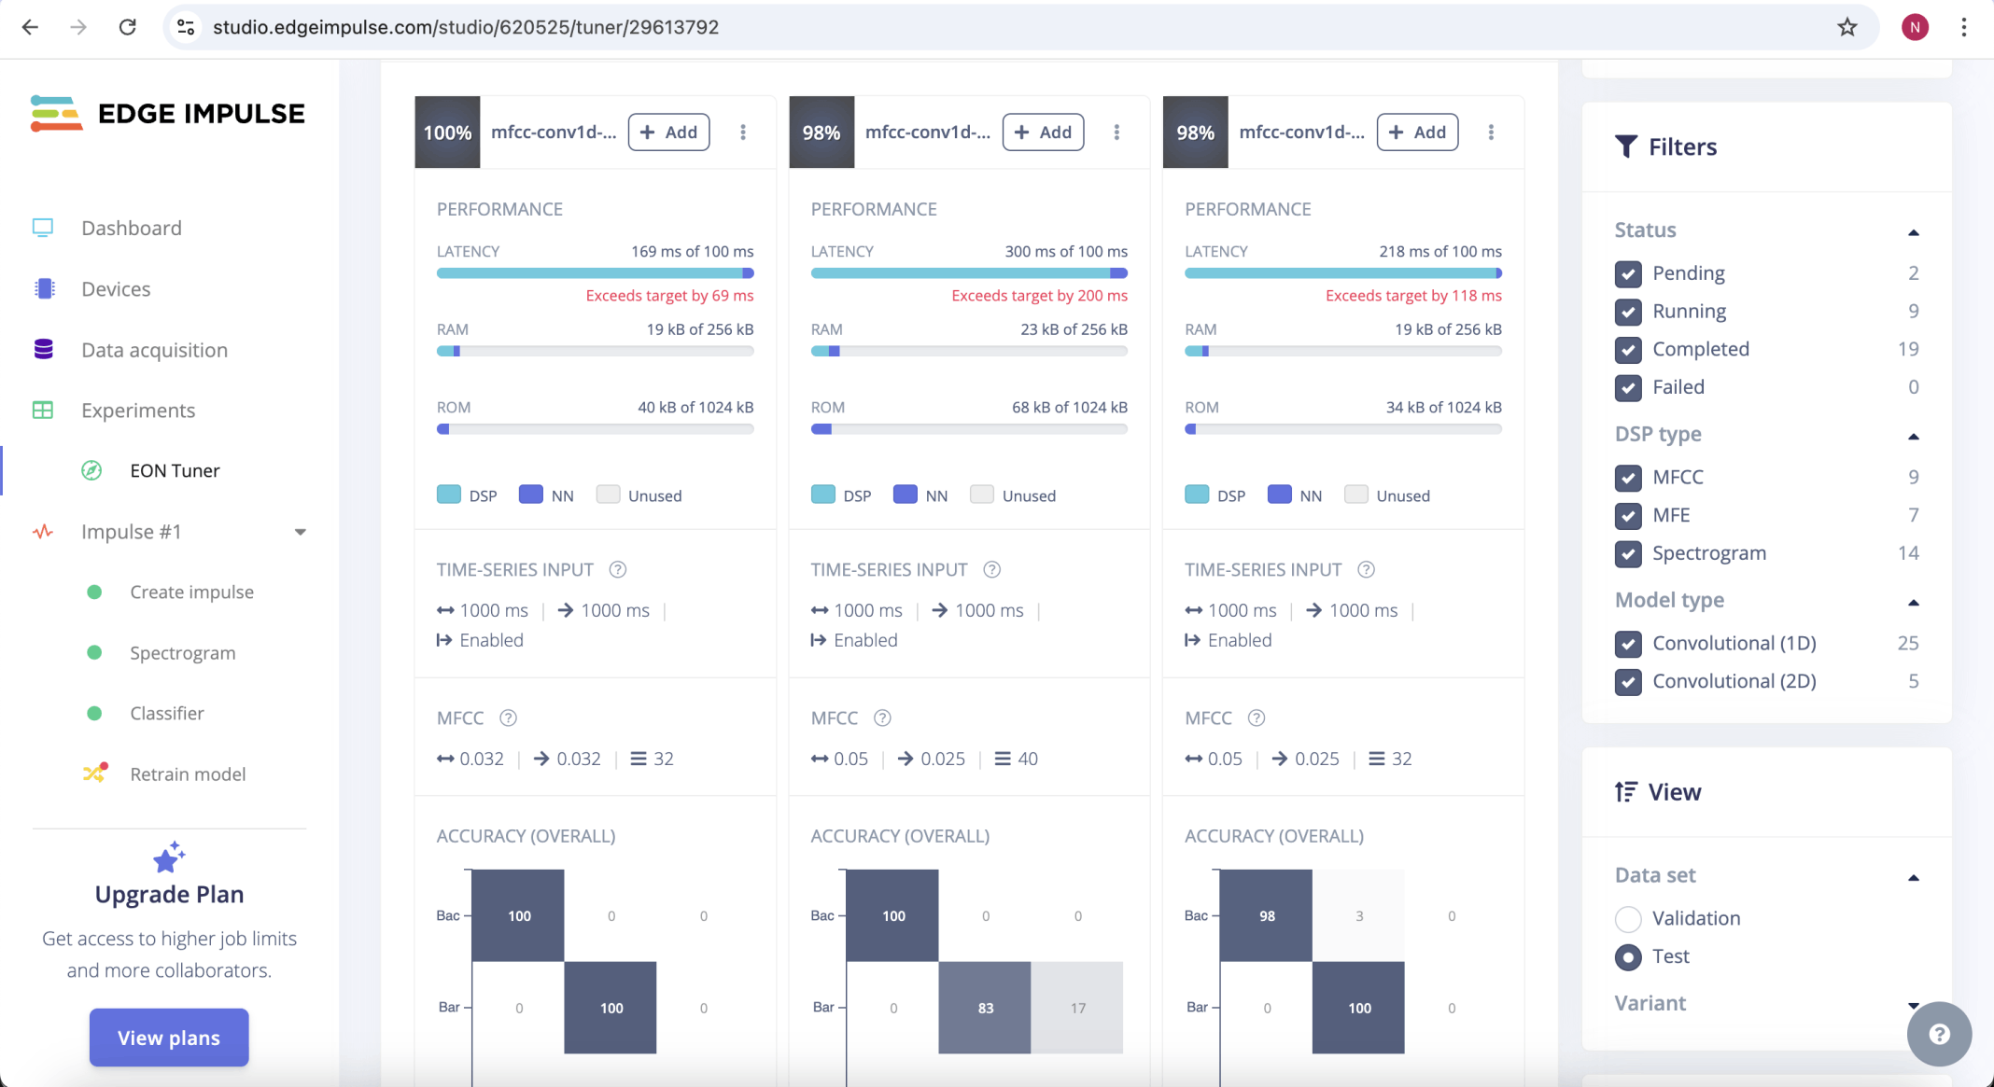Click the latency bar of the 300 ms model
Image resolution: width=1994 pixels, height=1087 pixels.
(968, 273)
